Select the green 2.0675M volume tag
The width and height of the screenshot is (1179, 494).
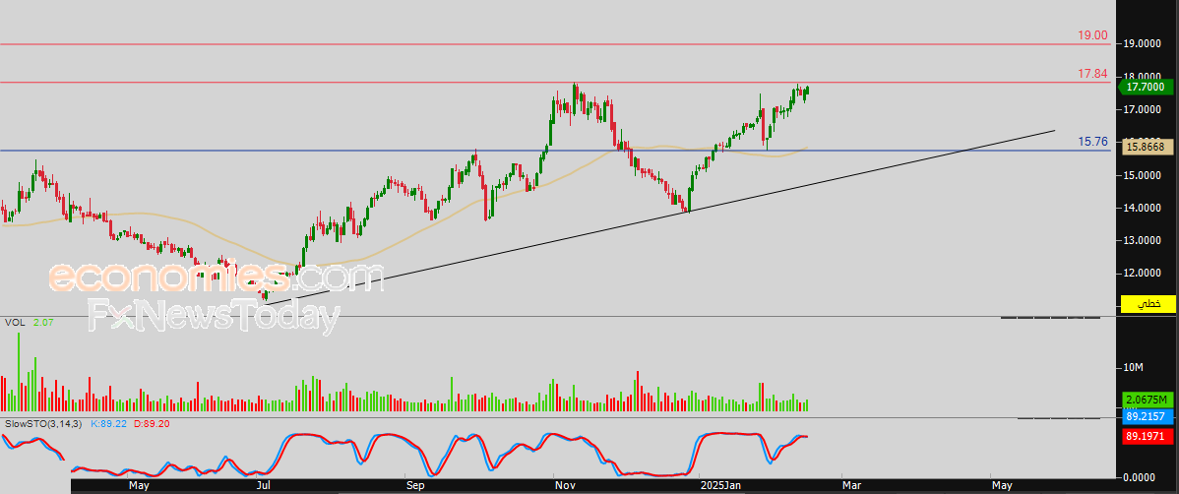pyautogui.click(x=1148, y=400)
